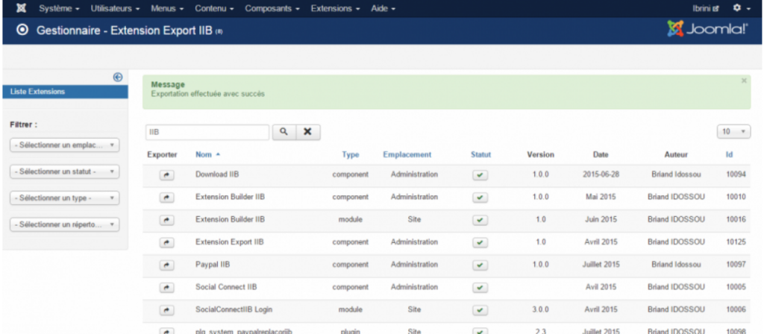Export the SocialConnectIIB Login module
The height and width of the screenshot is (334, 764).
pyautogui.click(x=166, y=310)
